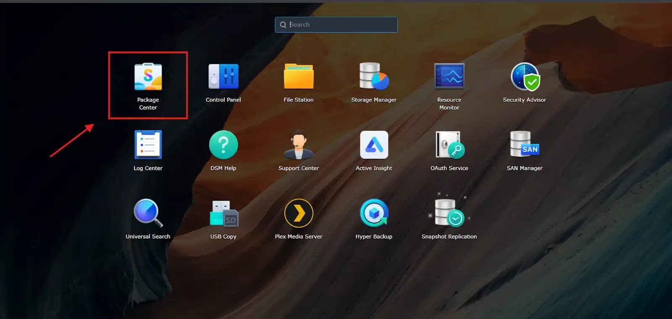Click the "SAN Manager" label text
Image resolution: width=672 pixels, height=319 pixels.
point(525,168)
